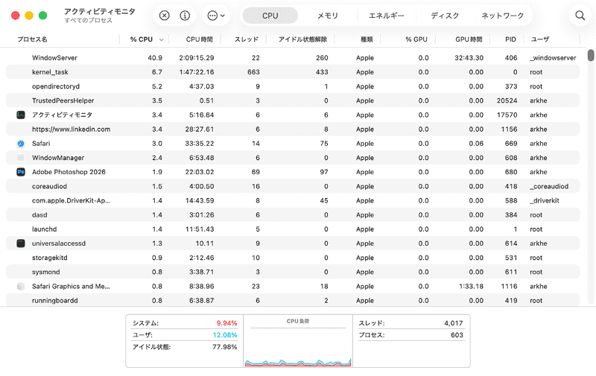Sort by the GPU時間 column header

[x=469, y=39]
